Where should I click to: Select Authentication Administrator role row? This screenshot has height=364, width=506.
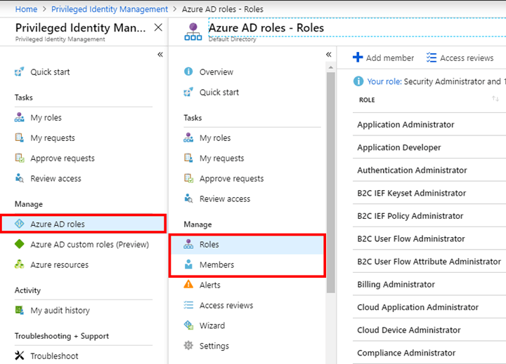(x=429, y=170)
